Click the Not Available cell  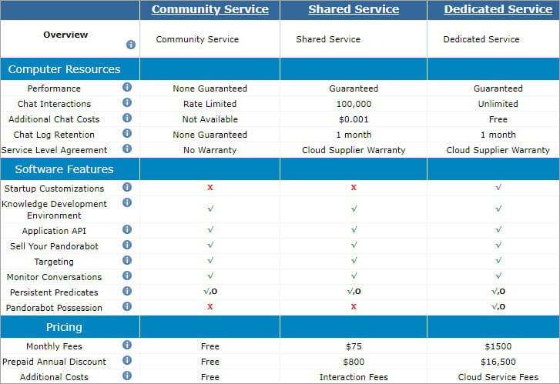[210, 119]
